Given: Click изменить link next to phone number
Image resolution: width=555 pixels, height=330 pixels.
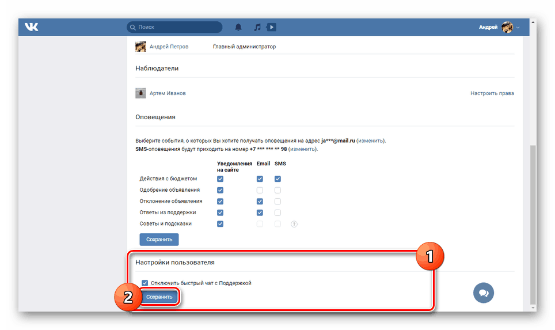Looking at the screenshot, I should (303, 149).
